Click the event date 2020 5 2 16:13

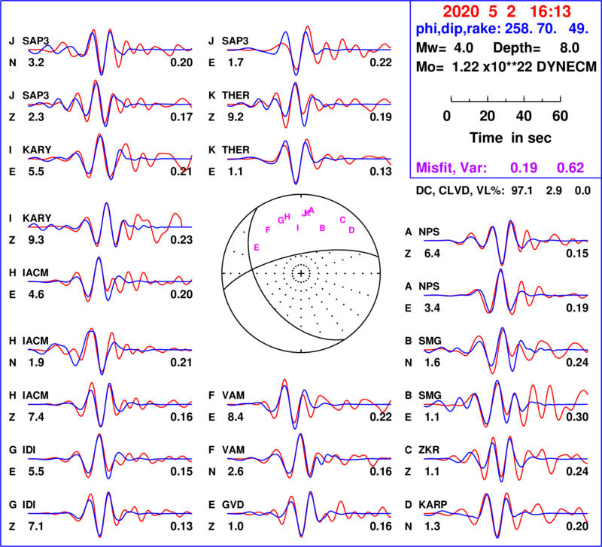click(506, 11)
